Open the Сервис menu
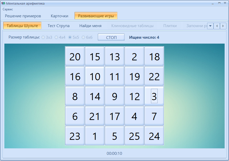Image resolution: width=229 pixels, height=161 pixels. pyautogui.click(x=8, y=9)
